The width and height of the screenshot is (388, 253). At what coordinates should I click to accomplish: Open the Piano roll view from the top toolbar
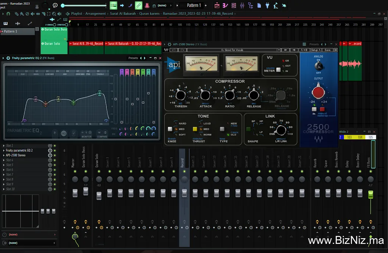tap(225, 5)
